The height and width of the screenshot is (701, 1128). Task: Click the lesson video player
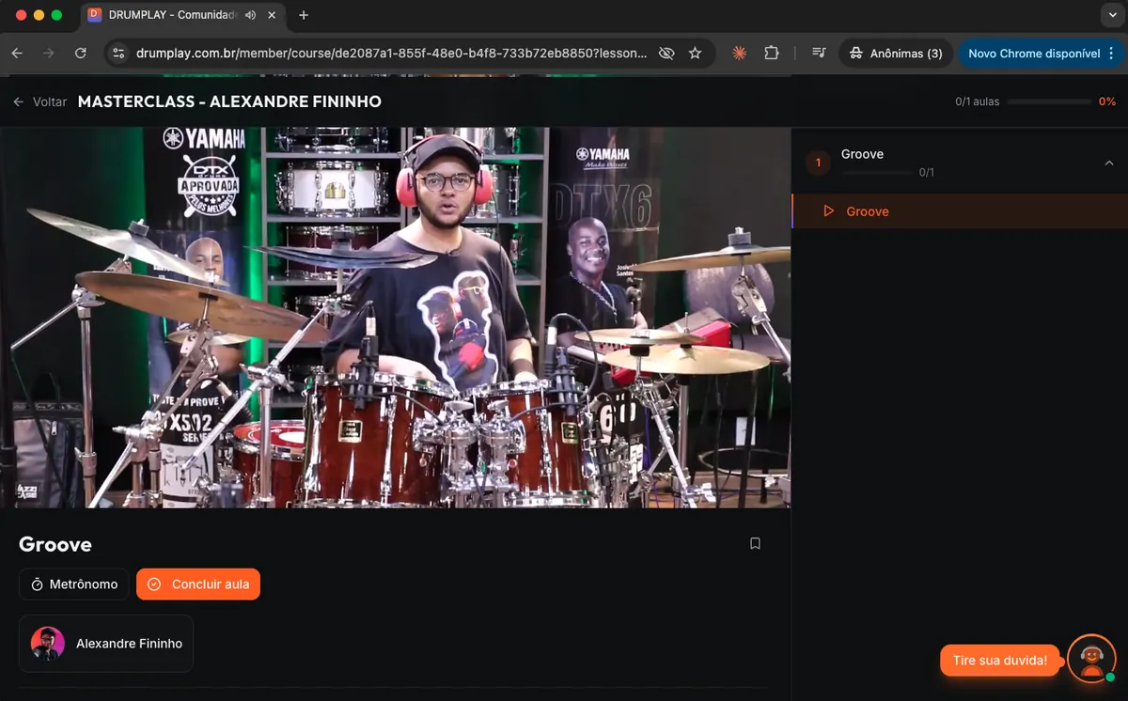point(395,318)
